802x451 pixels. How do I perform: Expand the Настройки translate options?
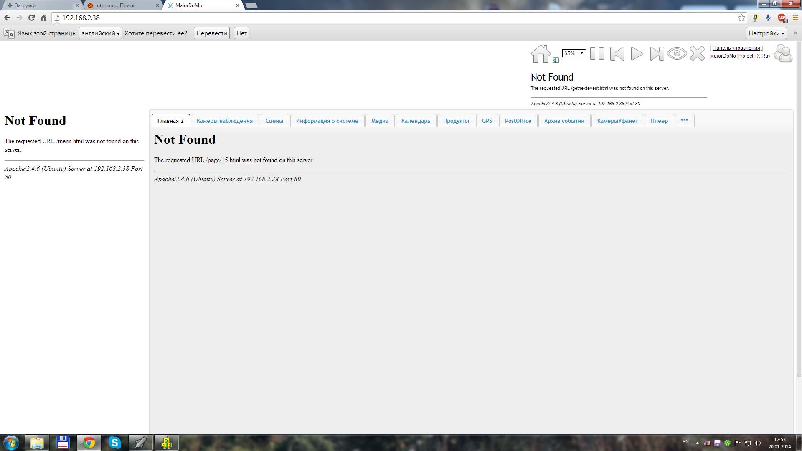coord(766,33)
